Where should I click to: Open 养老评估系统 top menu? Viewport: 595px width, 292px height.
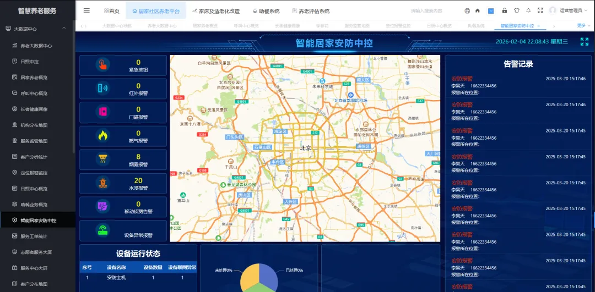[311, 11]
